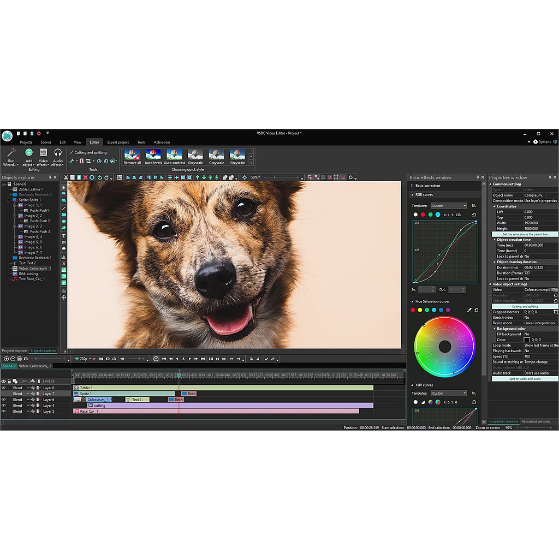Toggle visibility of Layer 6

pyautogui.click(x=4, y=400)
